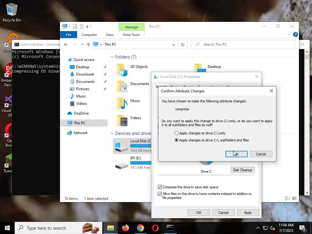312x234 pixels.
Task: Click the Disk Cleanup button
Action: point(243,170)
